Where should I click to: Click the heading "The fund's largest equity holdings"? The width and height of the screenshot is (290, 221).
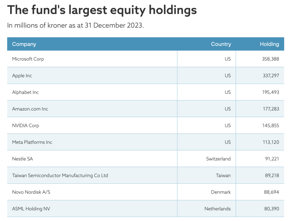(x=102, y=10)
